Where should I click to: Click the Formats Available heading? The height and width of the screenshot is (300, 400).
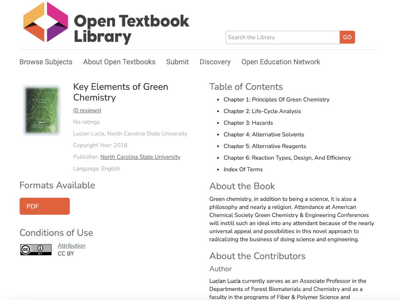[x=57, y=185]
